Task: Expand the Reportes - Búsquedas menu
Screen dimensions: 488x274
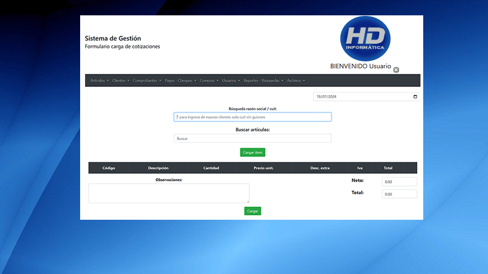Action: [x=263, y=81]
